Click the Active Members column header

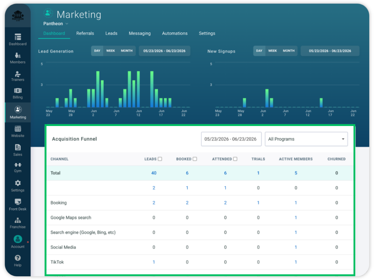(296, 159)
